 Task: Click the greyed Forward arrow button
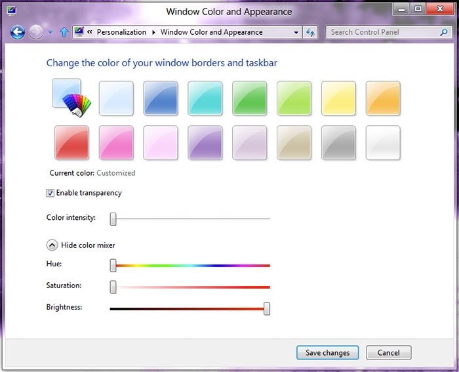36,32
